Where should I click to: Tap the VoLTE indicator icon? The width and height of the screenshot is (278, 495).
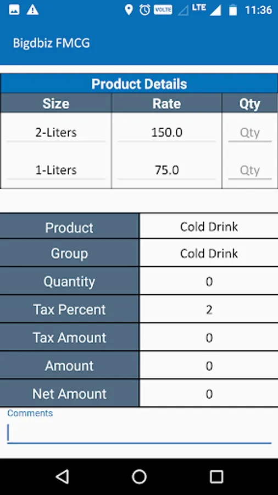click(163, 10)
